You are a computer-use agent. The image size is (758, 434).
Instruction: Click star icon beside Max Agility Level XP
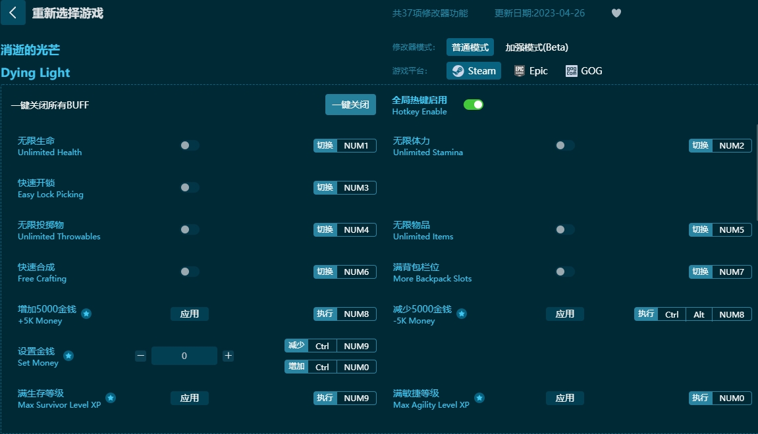(479, 398)
